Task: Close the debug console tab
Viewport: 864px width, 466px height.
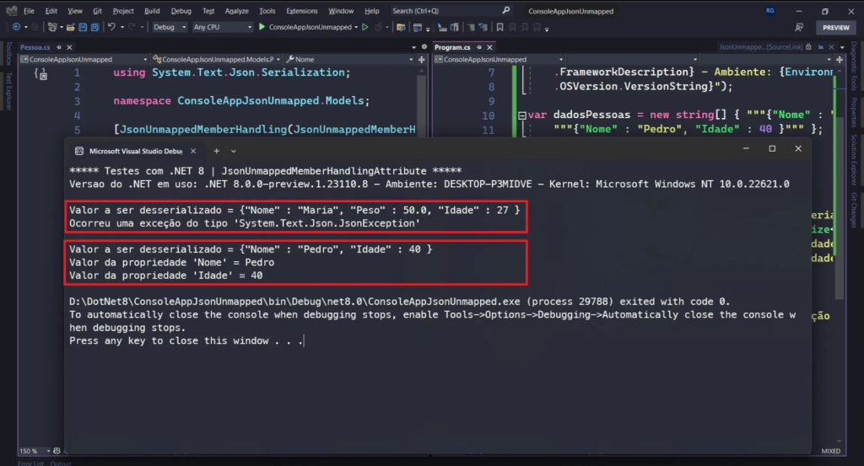Action: pos(193,151)
